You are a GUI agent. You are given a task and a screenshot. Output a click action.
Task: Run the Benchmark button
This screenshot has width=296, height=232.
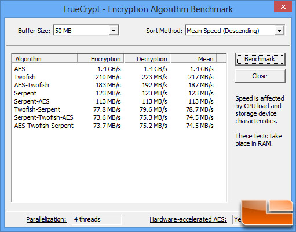coord(260,59)
